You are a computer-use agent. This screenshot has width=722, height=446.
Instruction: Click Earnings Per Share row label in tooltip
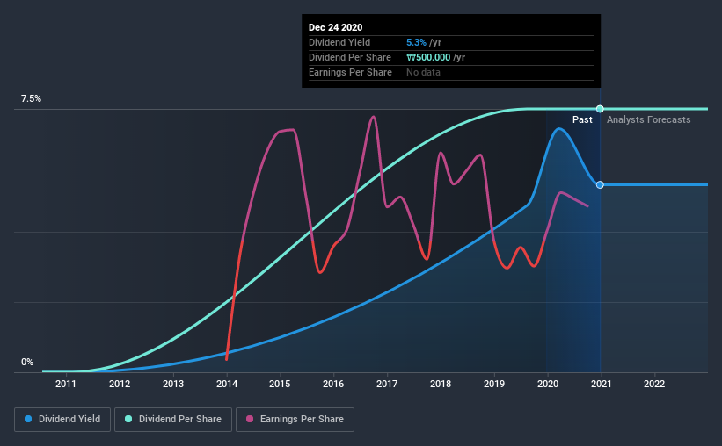pos(350,72)
